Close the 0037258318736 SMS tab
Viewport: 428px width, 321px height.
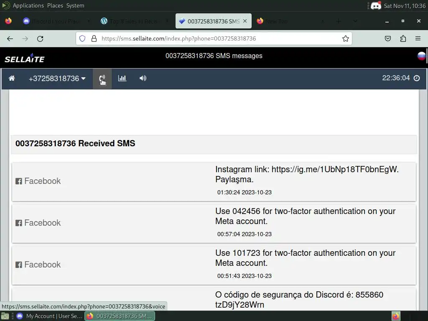[245, 21]
